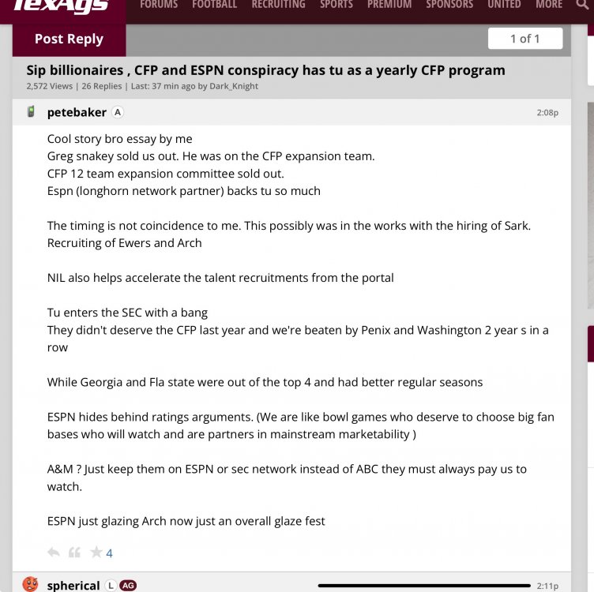This screenshot has width=594, height=592.
Task: Click the reply arrow icon under petebaker's post
Action: click(x=54, y=553)
